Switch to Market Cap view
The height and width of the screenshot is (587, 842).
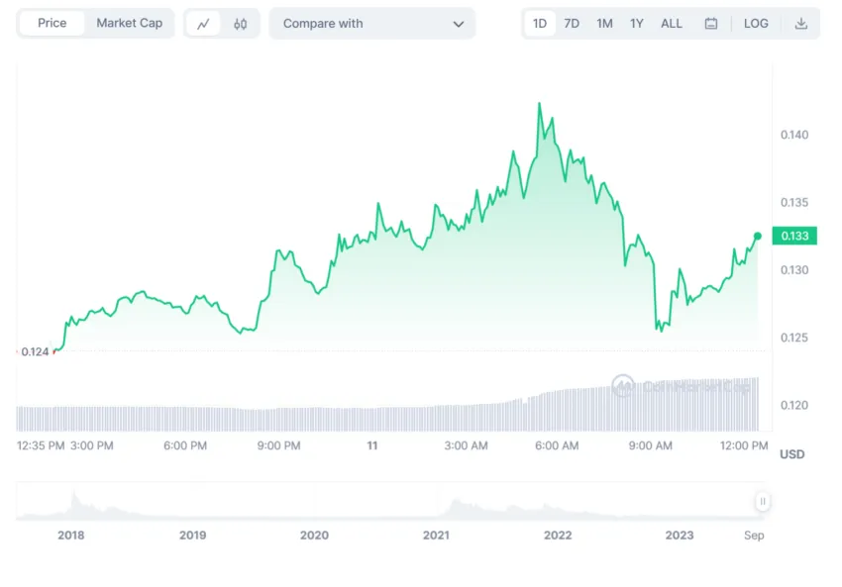pyautogui.click(x=130, y=23)
